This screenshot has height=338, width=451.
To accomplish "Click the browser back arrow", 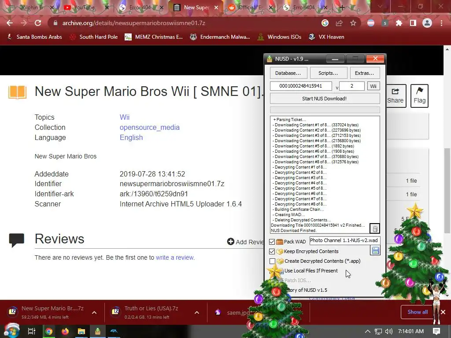I will [10, 23].
